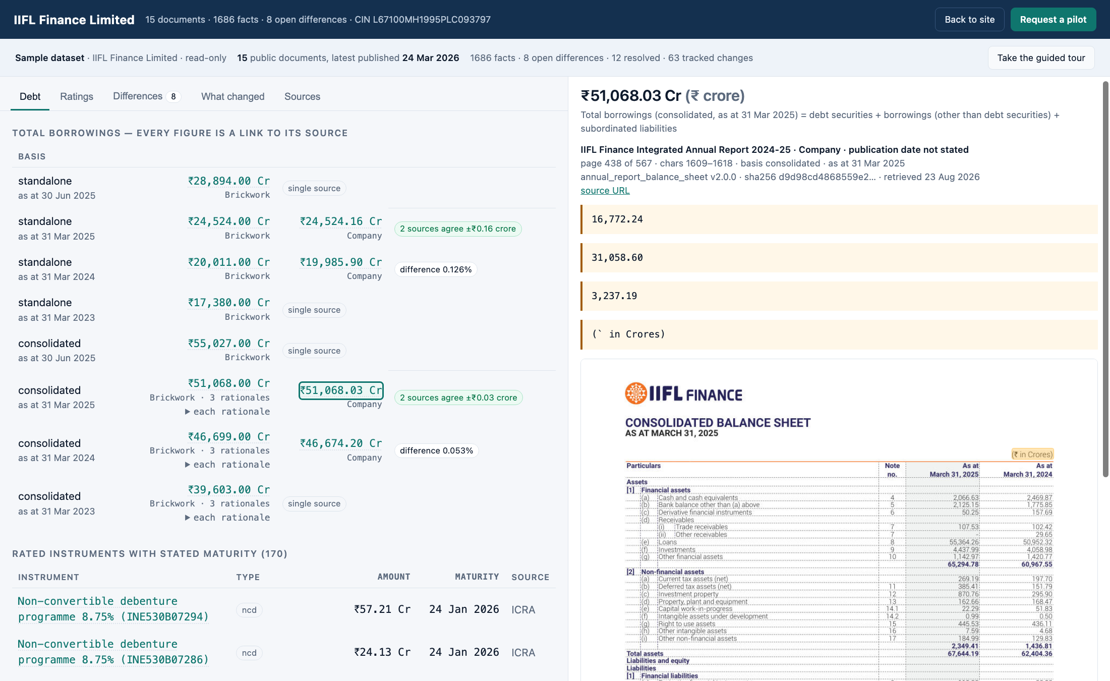Click the right panel vertical scrollbar
This screenshot has height=681, width=1110.
point(1105,279)
